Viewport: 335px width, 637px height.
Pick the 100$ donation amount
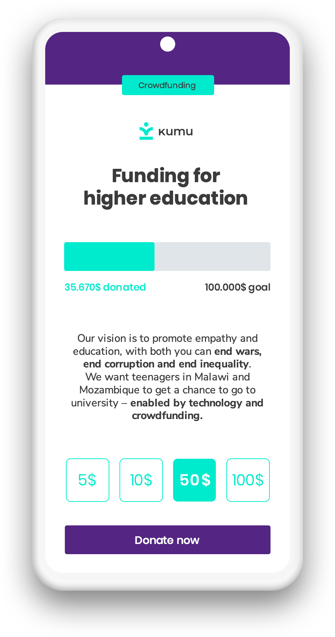coord(248,480)
